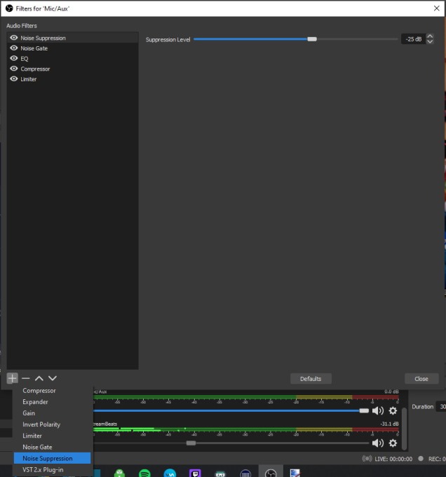
Task: Disable the Compressor filter via eye icon
Action: (x=14, y=69)
